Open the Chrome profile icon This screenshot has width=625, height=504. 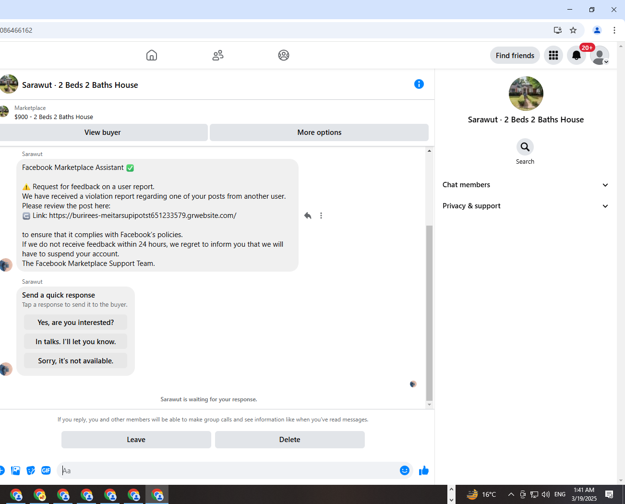click(x=597, y=30)
